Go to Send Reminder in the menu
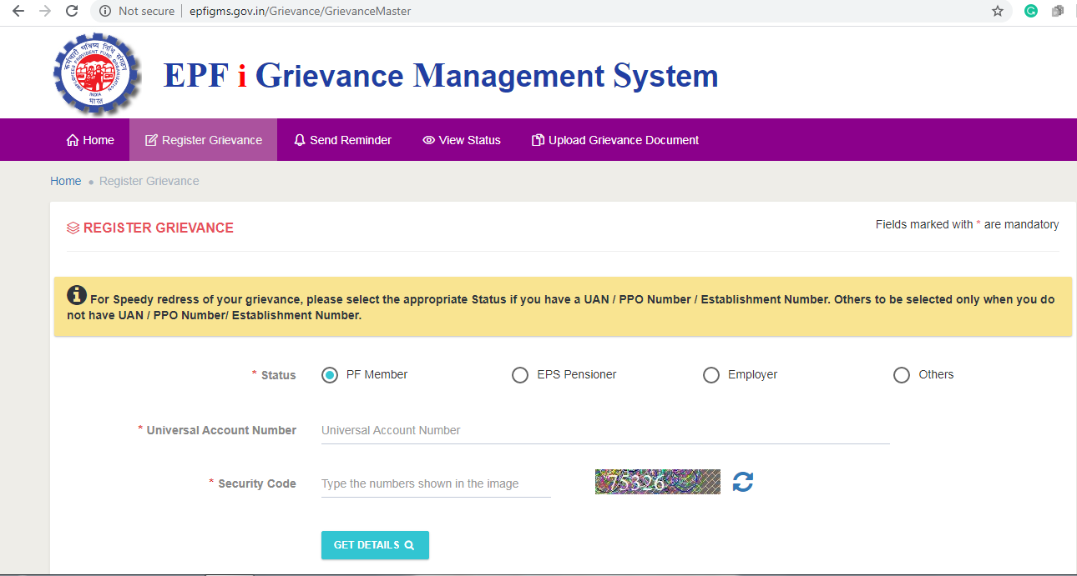Screen dimensions: 1077x576 [x=342, y=140]
